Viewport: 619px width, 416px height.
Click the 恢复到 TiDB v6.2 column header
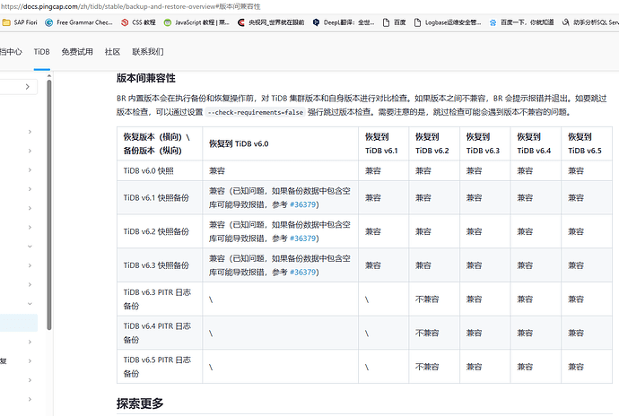(x=432, y=143)
